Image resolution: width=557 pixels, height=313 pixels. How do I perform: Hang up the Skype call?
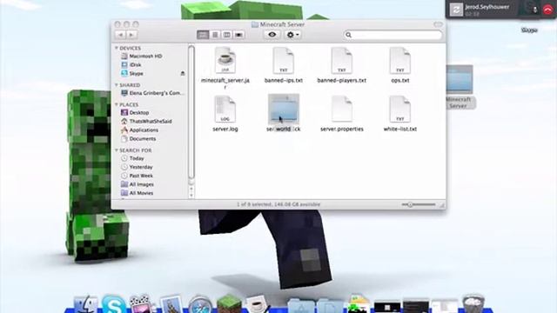click(547, 10)
